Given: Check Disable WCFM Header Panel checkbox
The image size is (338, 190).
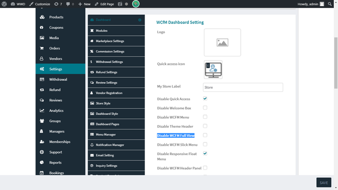Looking at the screenshot, I should point(205,168).
